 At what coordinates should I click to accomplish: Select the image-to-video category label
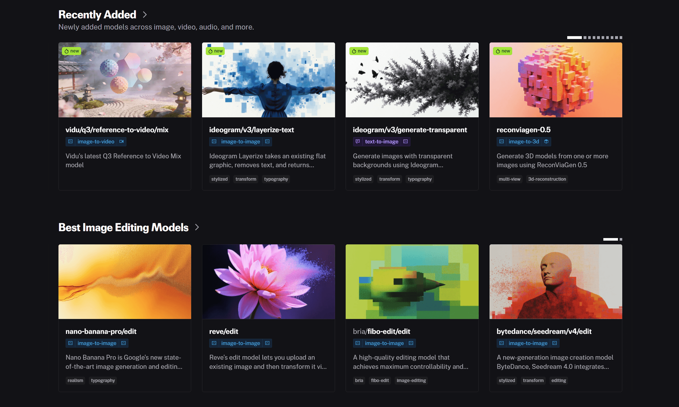coord(96,141)
